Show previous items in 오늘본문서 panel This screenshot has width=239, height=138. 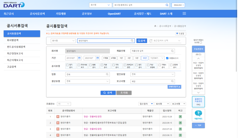pos(198,58)
